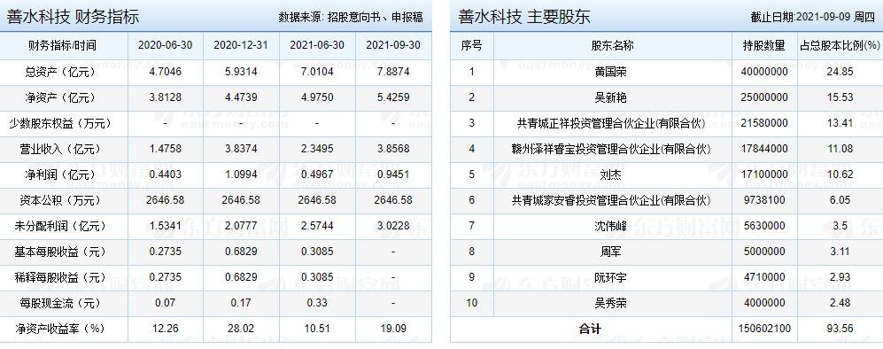
Task: Click the 占总股本比例(%) column header
Action: [x=840, y=45]
